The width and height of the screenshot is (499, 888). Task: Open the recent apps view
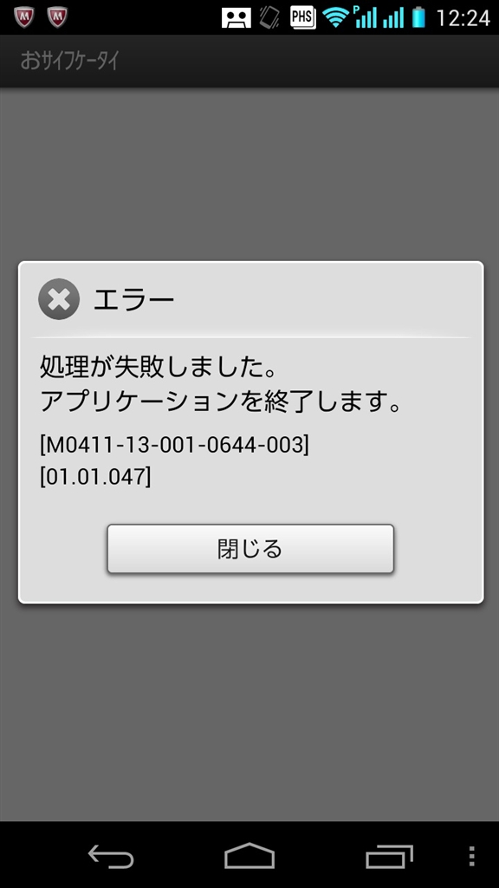click(389, 856)
